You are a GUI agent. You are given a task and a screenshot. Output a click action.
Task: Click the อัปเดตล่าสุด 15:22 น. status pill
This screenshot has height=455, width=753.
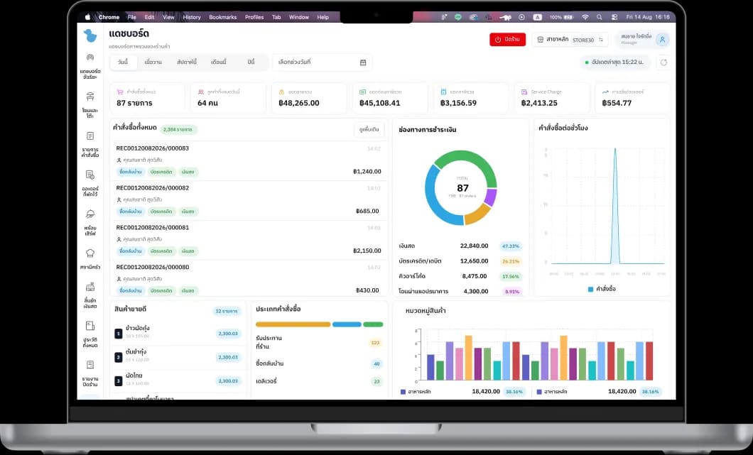pyautogui.click(x=614, y=62)
